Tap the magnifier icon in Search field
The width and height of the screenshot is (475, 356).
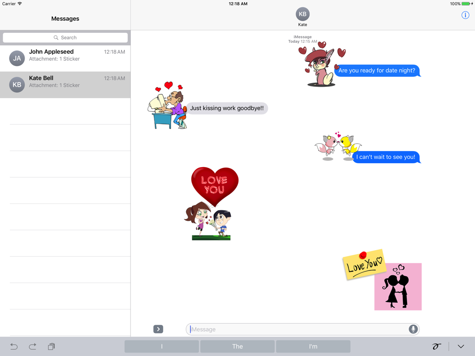pos(56,37)
